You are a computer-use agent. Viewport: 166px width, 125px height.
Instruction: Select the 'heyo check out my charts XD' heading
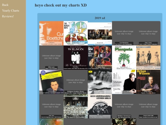coord(61,5)
